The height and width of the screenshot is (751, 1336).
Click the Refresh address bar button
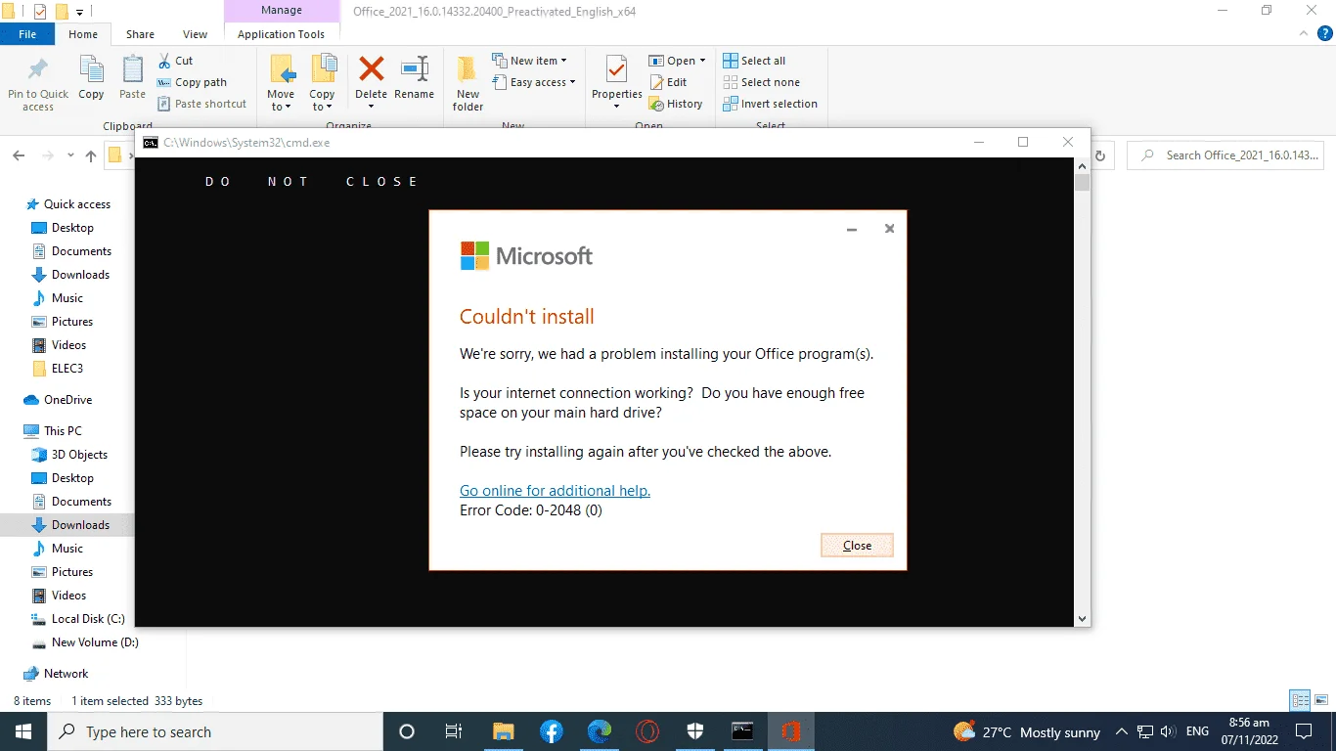[x=1100, y=155]
